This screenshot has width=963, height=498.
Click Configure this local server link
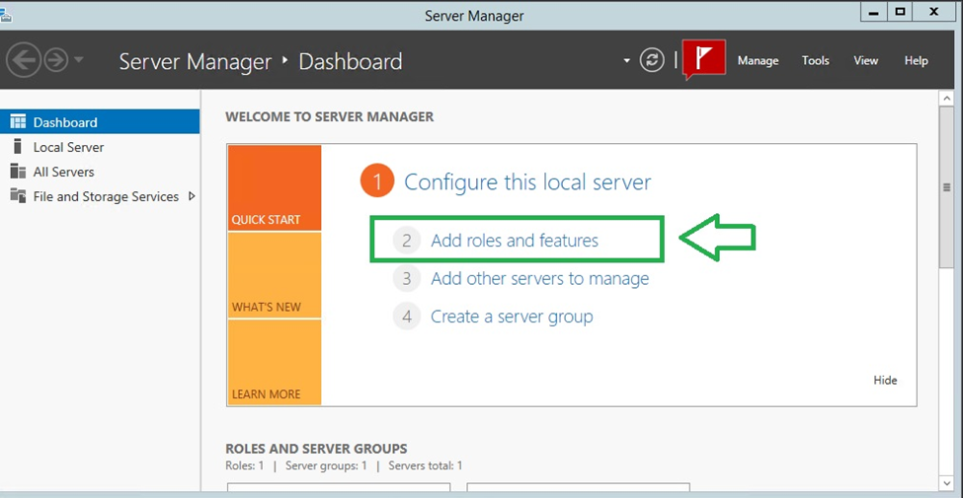527,182
